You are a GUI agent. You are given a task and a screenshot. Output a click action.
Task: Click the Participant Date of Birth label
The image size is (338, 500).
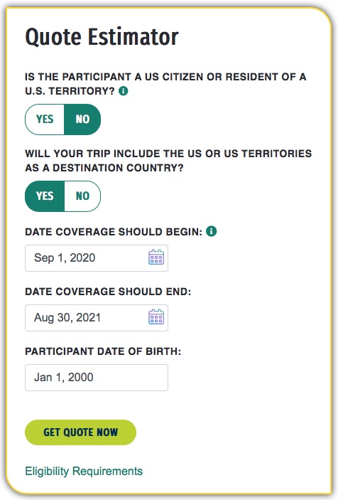click(x=103, y=351)
